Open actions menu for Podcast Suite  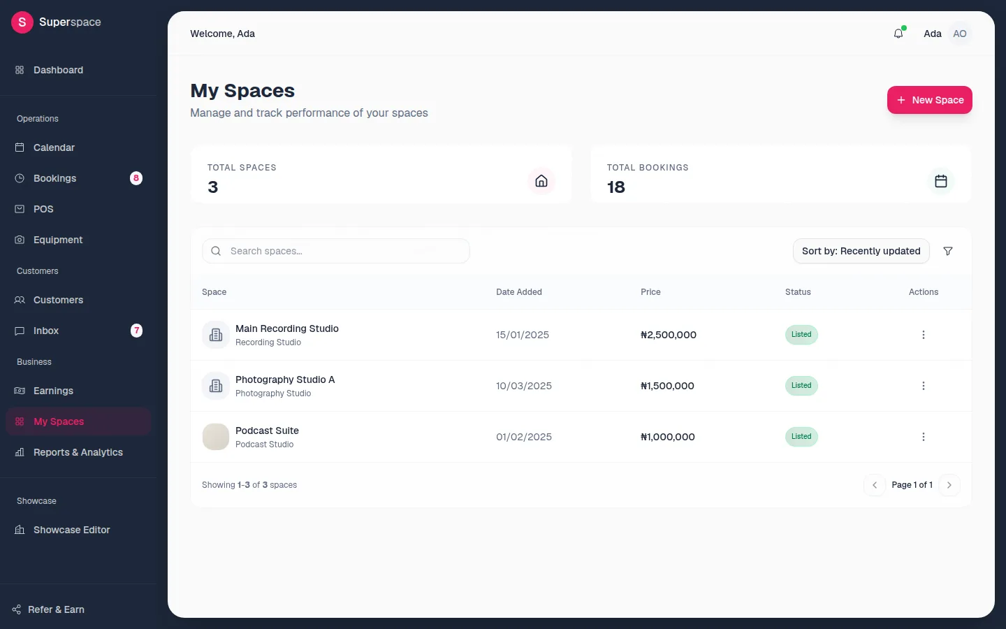click(x=924, y=437)
